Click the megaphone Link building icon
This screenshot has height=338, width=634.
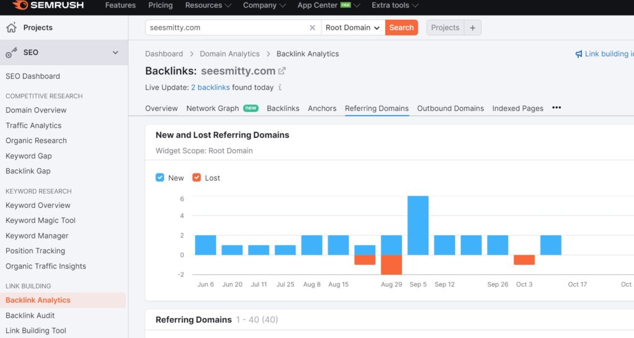click(579, 54)
